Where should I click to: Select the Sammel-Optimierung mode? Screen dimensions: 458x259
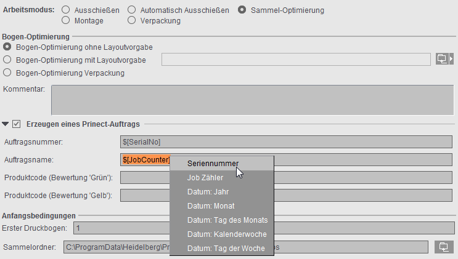242,10
